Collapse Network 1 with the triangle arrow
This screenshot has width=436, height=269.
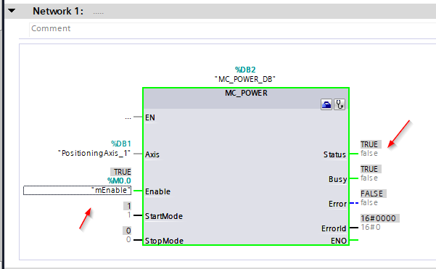click(12, 11)
